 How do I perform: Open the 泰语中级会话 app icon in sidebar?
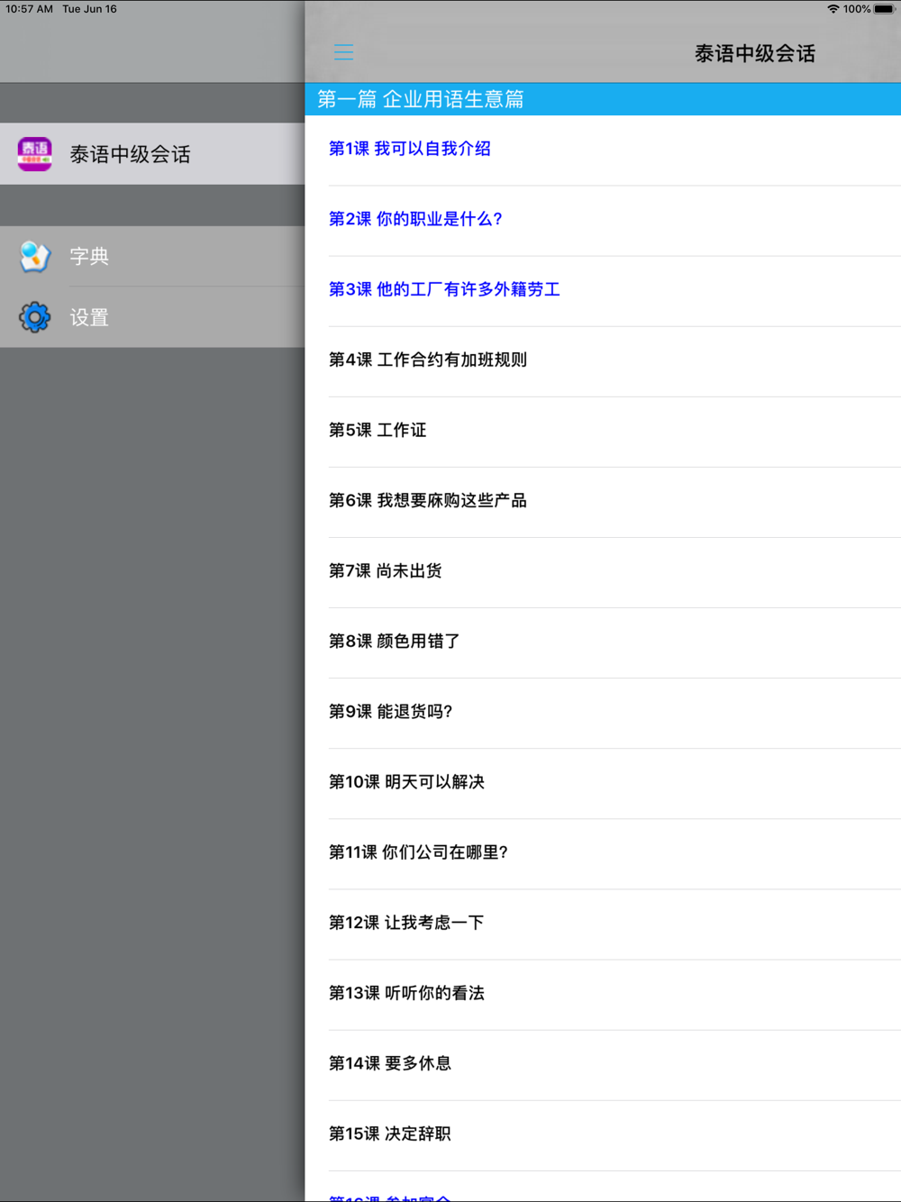coord(35,154)
